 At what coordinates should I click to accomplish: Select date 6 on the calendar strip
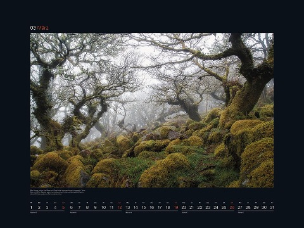[72, 207]
